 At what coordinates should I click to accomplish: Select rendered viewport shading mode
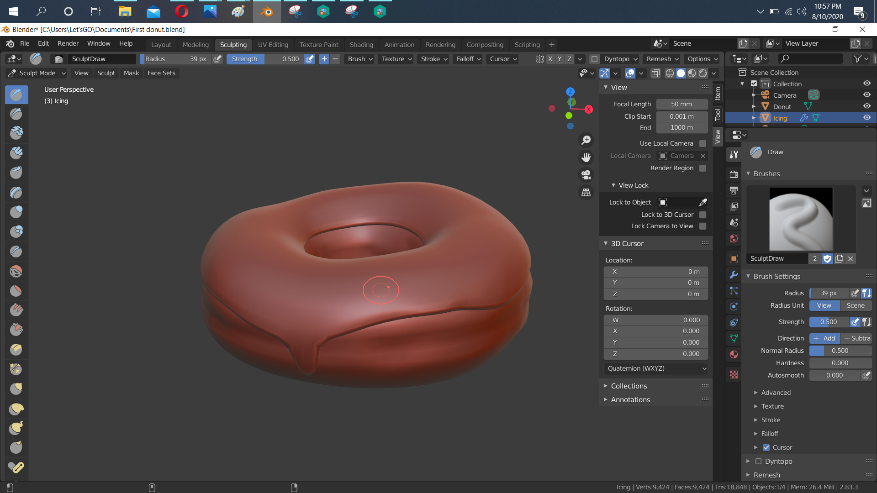pyautogui.click(x=703, y=73)
